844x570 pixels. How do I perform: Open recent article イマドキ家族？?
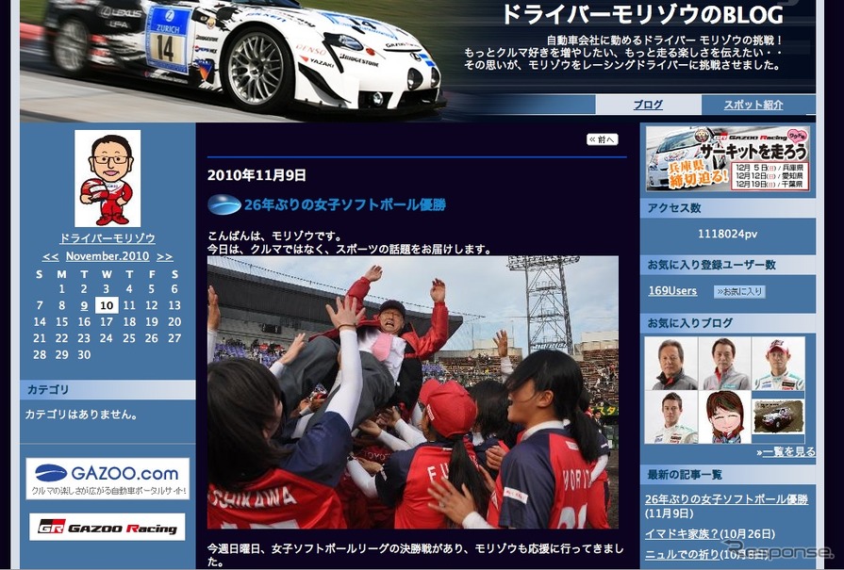tap(682, 534)
